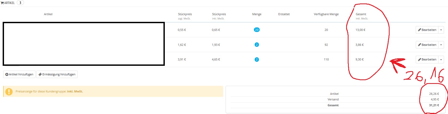Viewport: 448px width, 114px height.
Task: Click the Artikel column header
Action: click(x=48, y=14)
